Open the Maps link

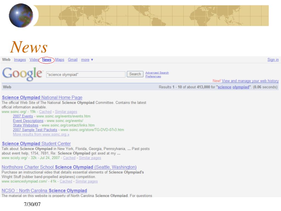pyautogui.click(x=60, y=60)
